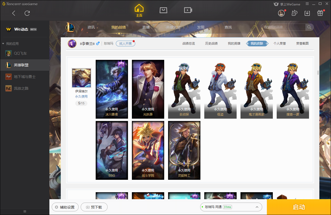Refresh the page with reload icon

27,13
